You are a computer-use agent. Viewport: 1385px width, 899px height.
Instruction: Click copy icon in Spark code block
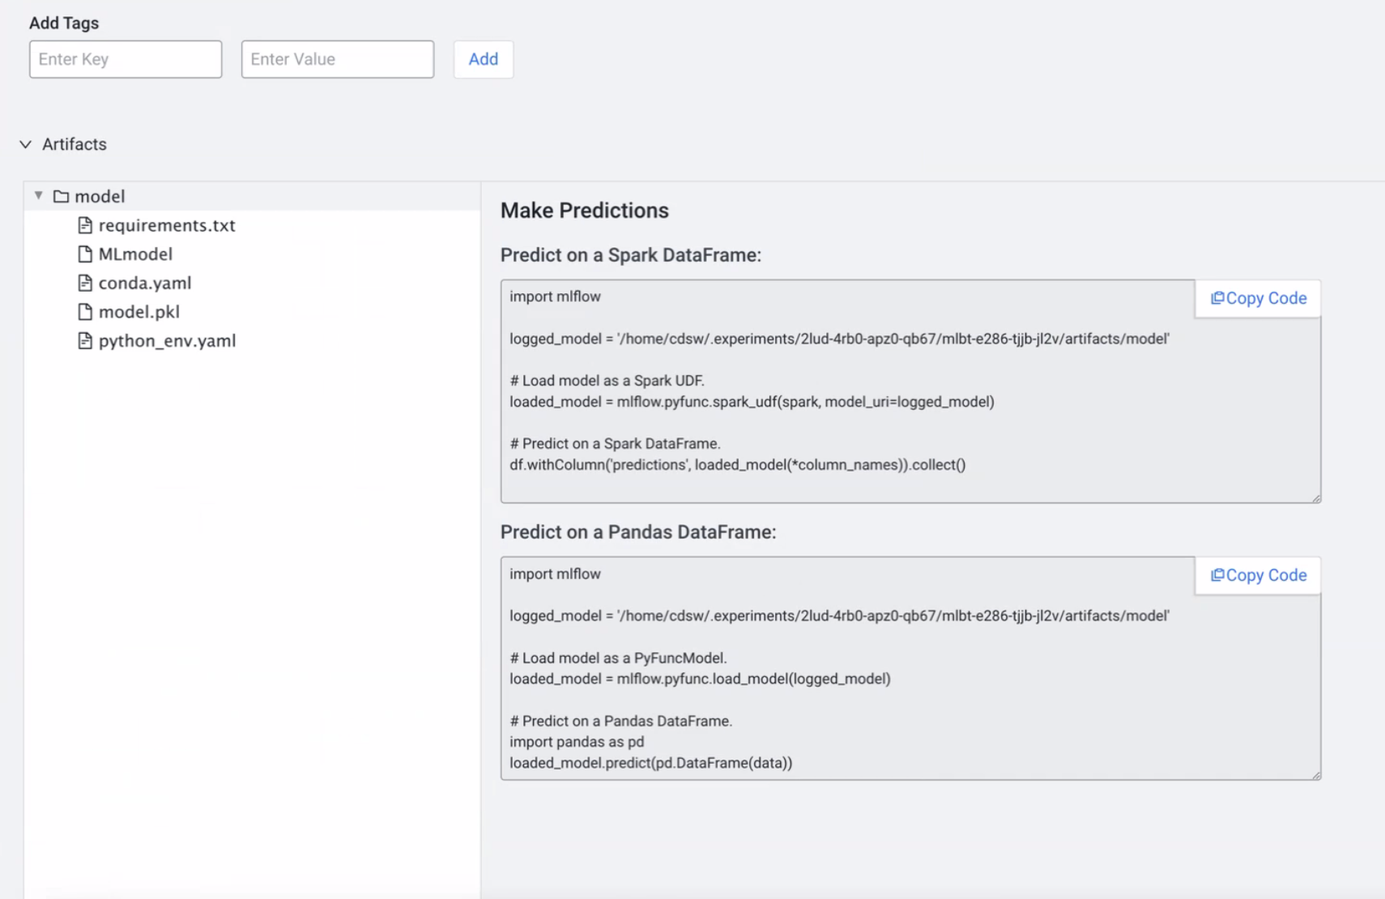pyautogui.click(x=1217, y=298)
